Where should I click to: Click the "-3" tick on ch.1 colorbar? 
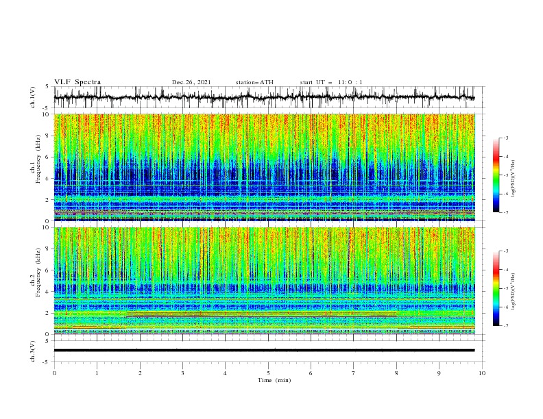(506, 138)
